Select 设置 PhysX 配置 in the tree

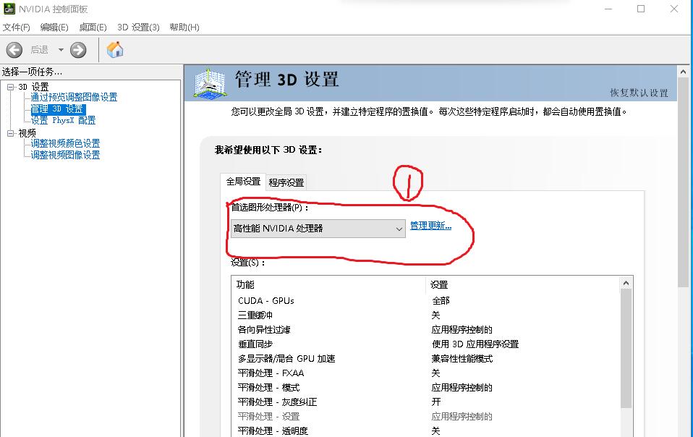coord(63,120)
